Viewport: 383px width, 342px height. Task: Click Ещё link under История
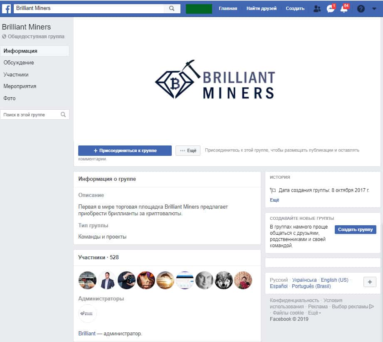pos(274,200)
